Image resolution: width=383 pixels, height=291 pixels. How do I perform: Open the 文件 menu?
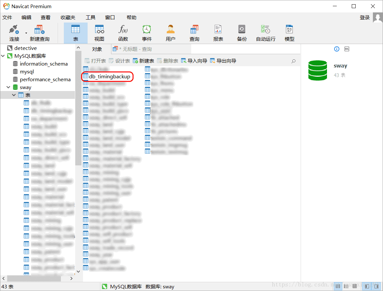(7, 18)
